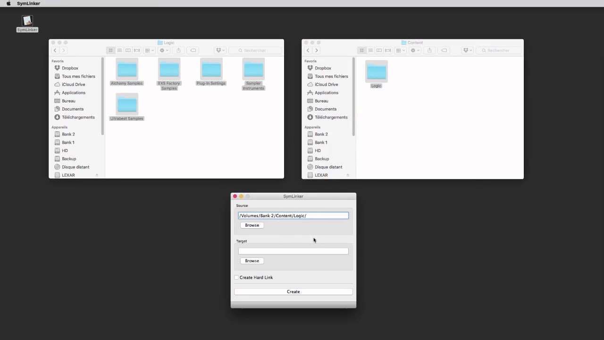Screen dimensions: 604x340
Task: Open the gear action menu in Logic window
Action: [164, 51]
